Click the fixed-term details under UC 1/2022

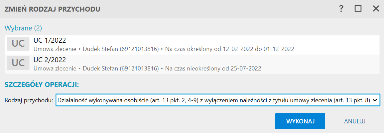[230, 49]
